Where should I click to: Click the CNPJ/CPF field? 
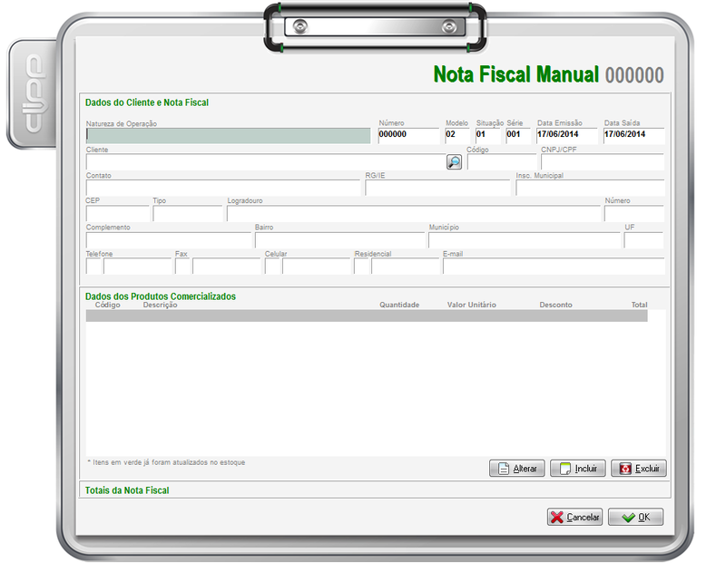click(603, 162)
